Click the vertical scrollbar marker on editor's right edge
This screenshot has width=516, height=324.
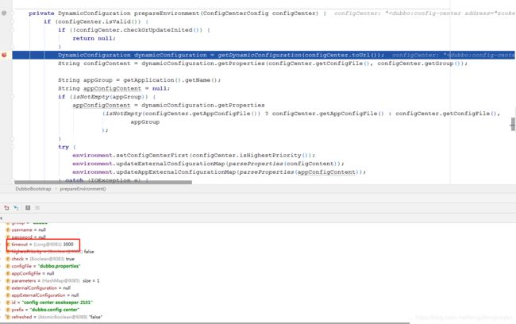(513, 125)
